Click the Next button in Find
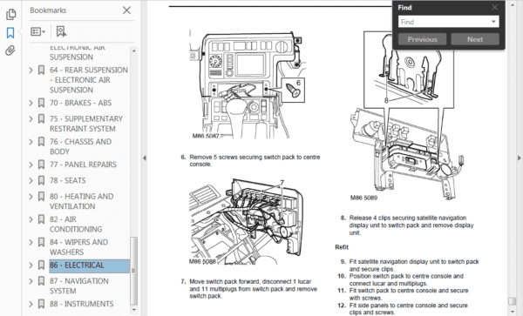This screenshot has width=523, height=316. (475, 39)
